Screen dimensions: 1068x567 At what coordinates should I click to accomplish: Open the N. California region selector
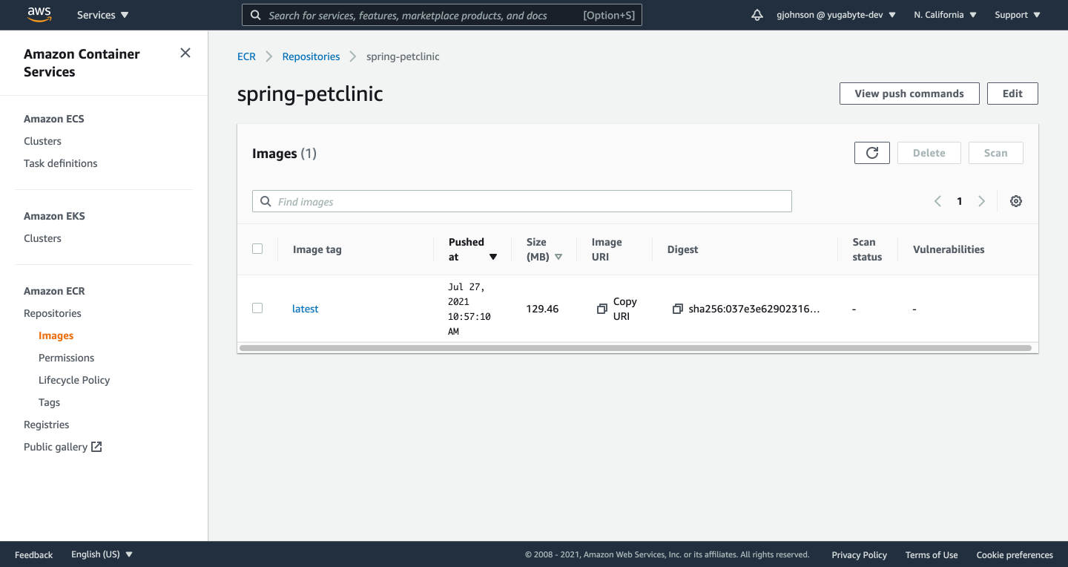(x=943, y=14)
